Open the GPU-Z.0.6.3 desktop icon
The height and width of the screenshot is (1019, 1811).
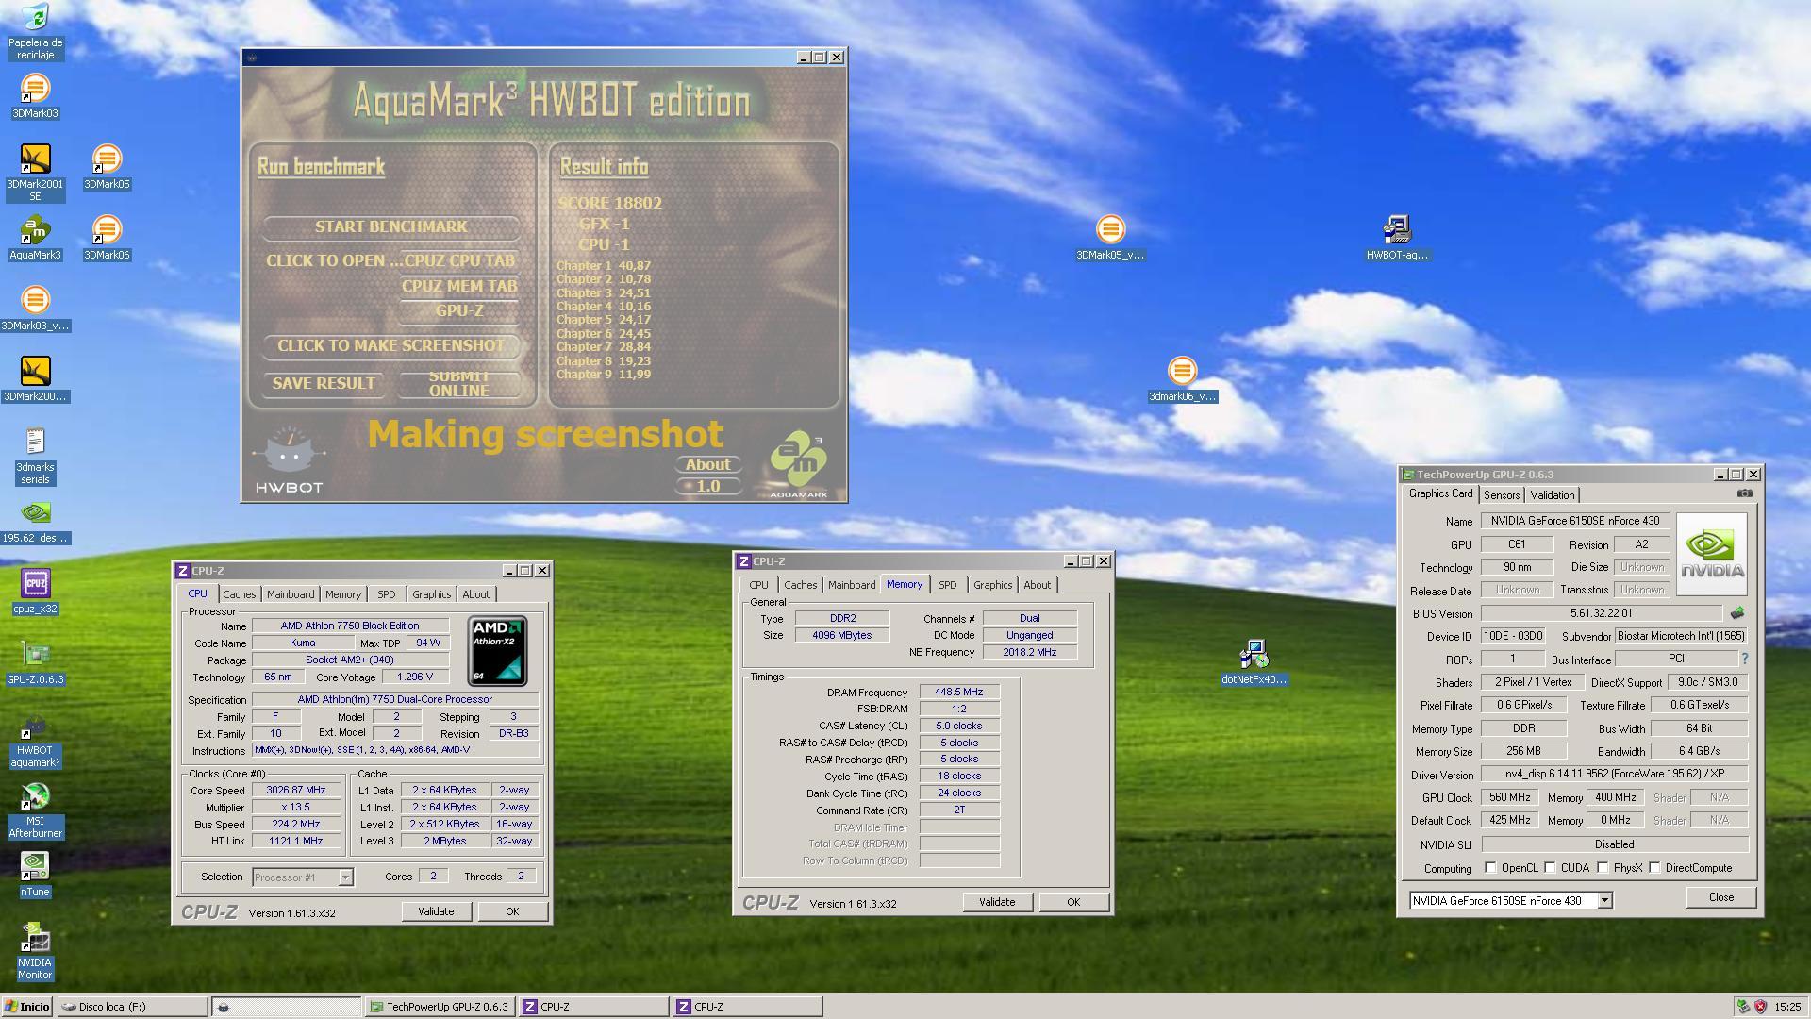[35, 662]
